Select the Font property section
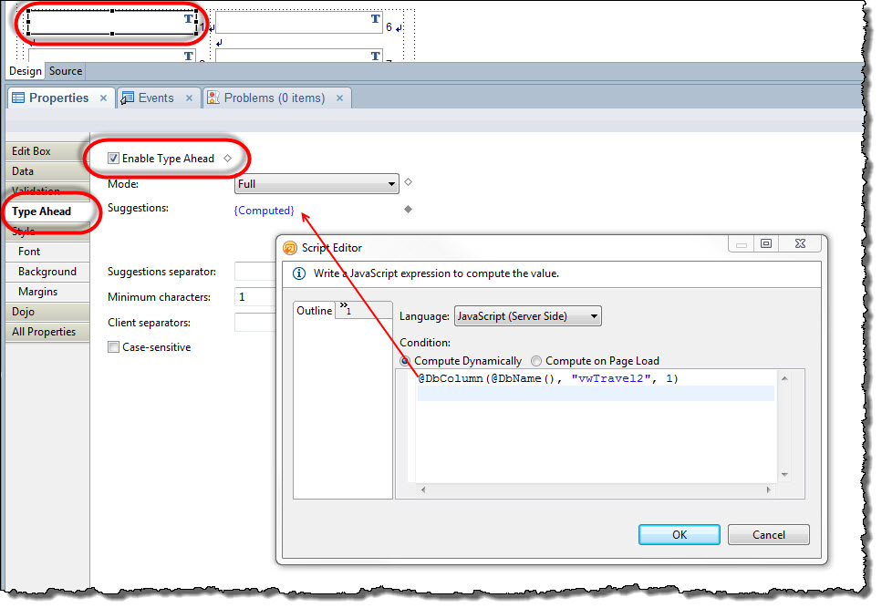Viewport: 882px width, 608px height. click(x=47, y=252)
